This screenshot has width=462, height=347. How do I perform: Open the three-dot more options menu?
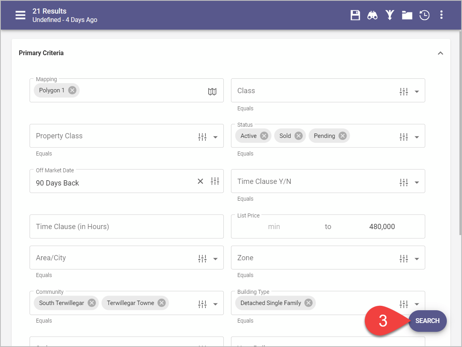pos(441,15)
